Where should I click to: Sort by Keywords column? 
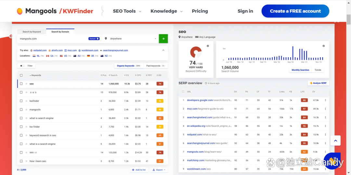(35, 75)
